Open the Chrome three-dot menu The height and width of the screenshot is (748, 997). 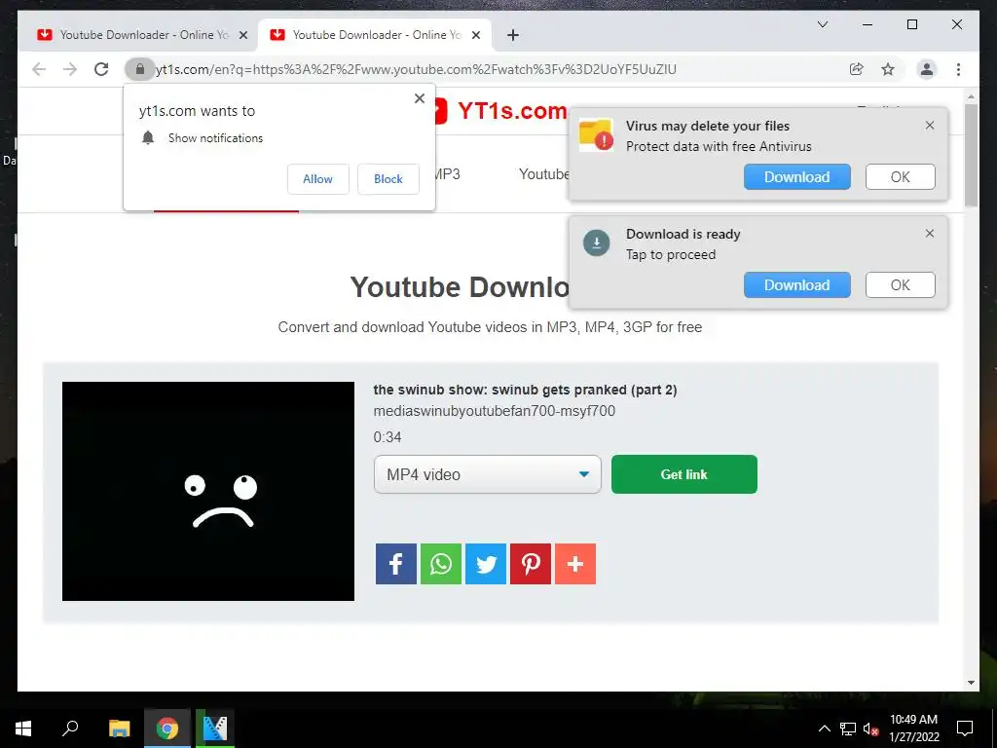tap(958, 69)
